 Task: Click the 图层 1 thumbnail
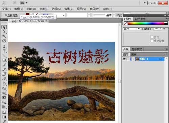(x=137, y=59)
